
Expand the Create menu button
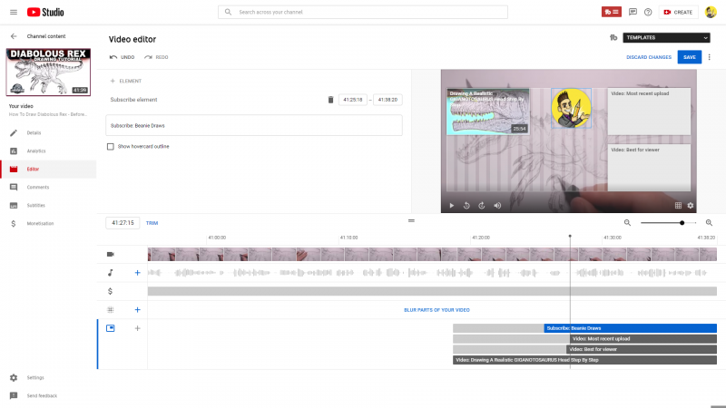678,12
